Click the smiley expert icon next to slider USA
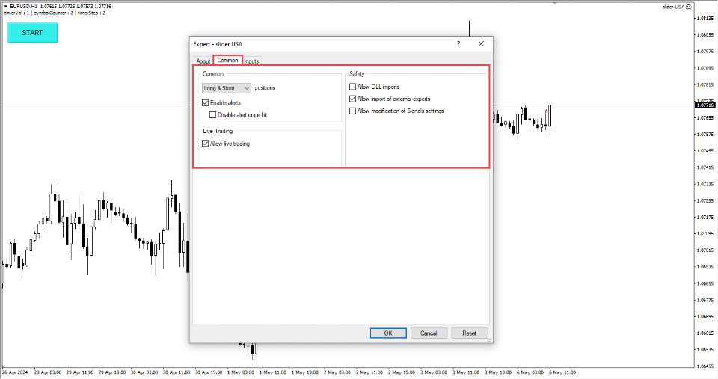 click(688, 7)
